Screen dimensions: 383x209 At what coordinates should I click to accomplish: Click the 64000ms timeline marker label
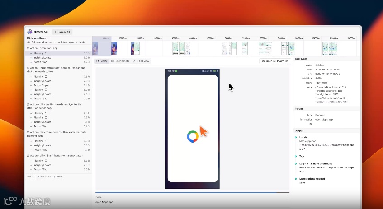click(x=228, y=38)
